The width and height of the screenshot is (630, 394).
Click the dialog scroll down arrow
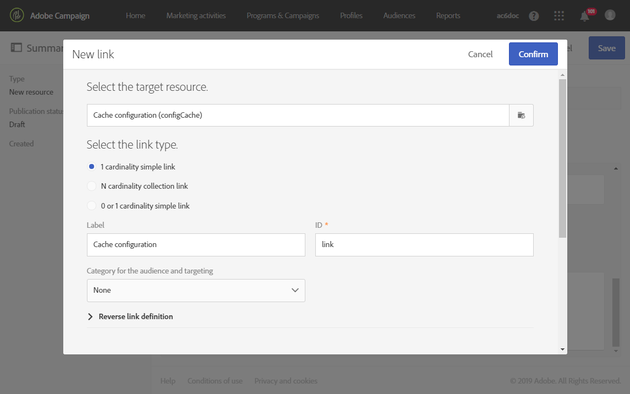(x=562, y=349)
